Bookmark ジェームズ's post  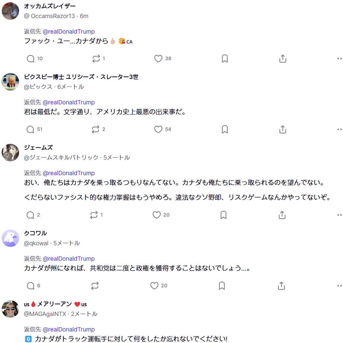tap(223, 215)
